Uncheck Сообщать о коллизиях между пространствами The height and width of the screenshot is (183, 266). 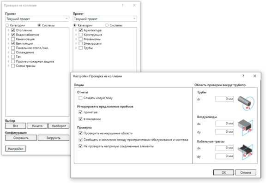(80, 140)
